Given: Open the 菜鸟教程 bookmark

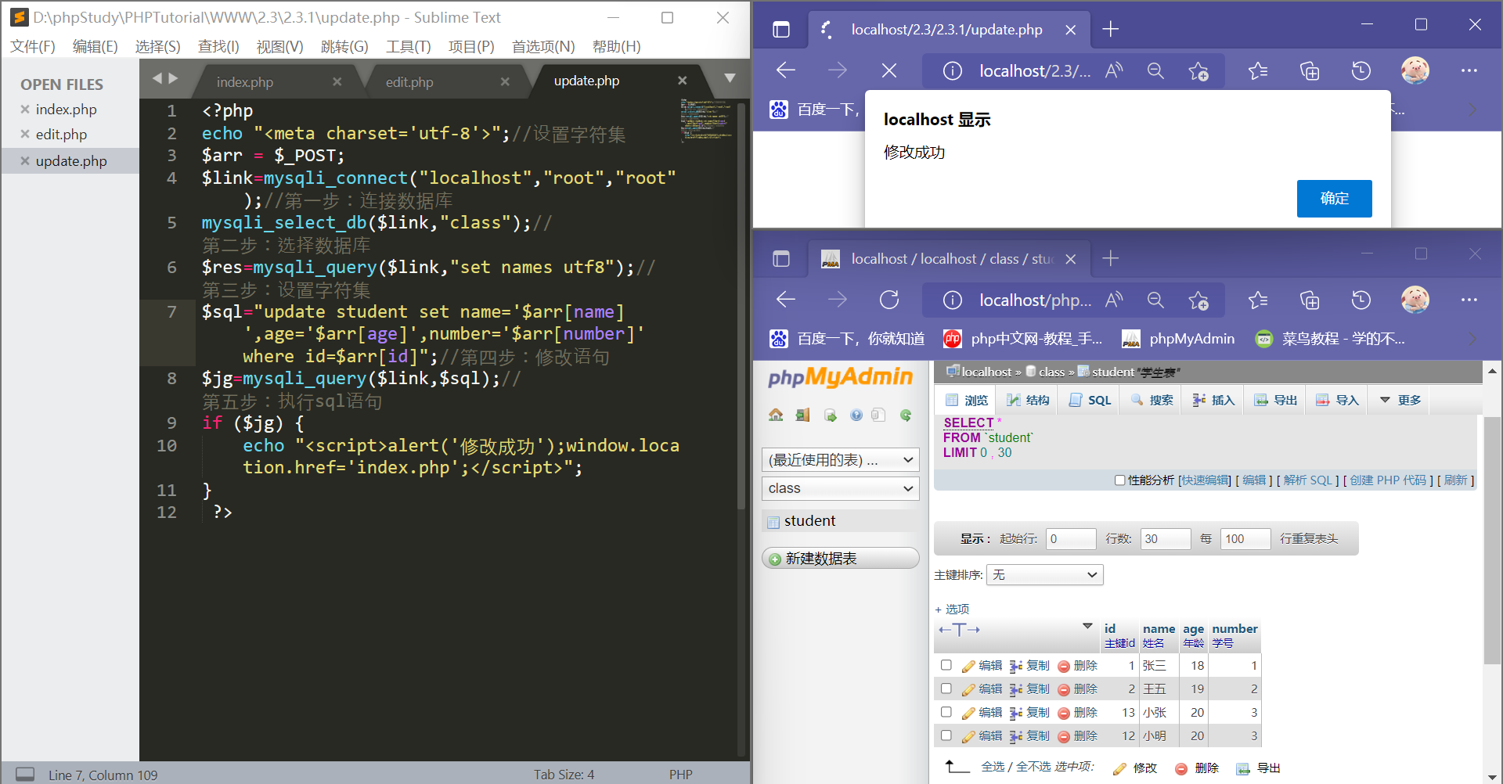Looking at the screenshot, I should tap(1330, 339).
